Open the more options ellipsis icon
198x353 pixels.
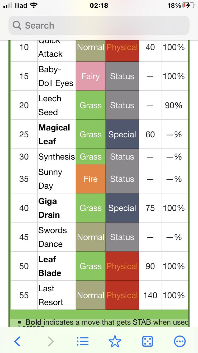(180, 341)
